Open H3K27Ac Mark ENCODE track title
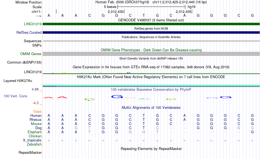This screenshot has height=159, width=260. 151,77
